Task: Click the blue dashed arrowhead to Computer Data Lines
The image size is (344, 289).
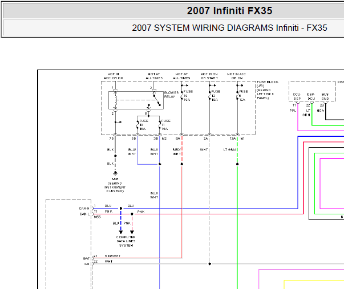Action: 121,232
